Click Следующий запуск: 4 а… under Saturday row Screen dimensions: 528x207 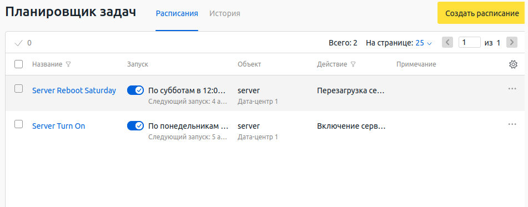click(x=188, y=101)
